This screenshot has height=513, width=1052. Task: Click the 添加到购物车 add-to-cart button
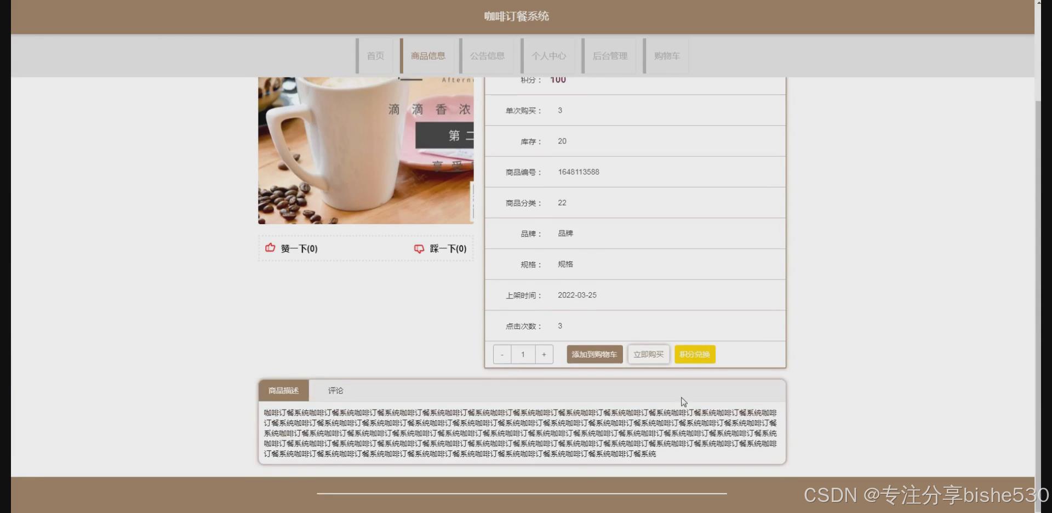[594, 354]
